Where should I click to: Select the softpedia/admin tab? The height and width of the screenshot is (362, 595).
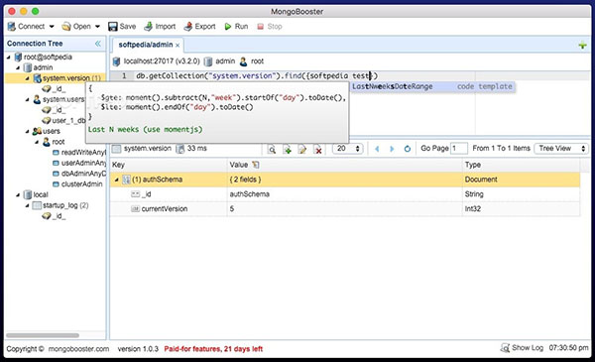(146, 45)
